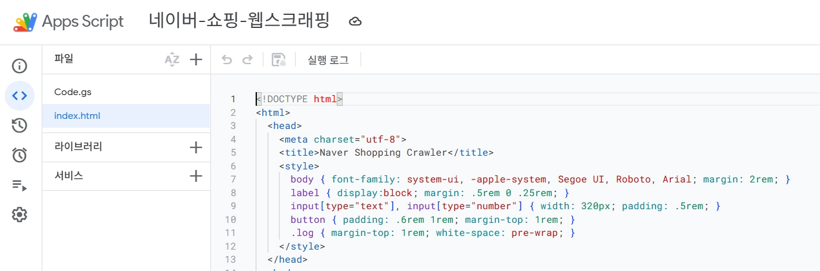The image size is (820, 271).
Task: Click the Redo arrow in toolbar
Action: click(x=247, y=59)
